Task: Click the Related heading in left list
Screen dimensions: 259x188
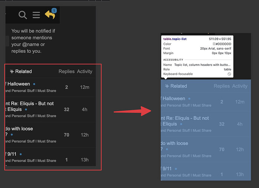Action: (x=23, y=71)
